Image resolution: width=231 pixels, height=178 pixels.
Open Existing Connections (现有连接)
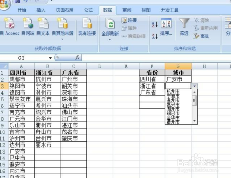point(87,26)
